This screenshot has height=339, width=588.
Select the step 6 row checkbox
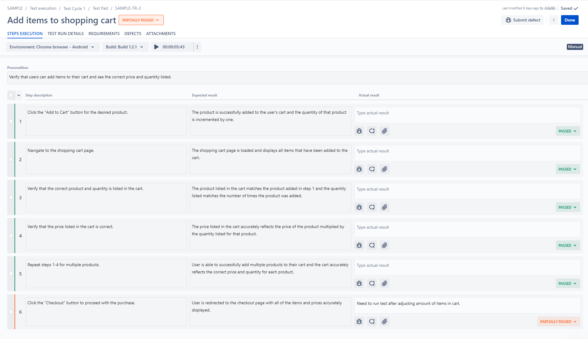point(11,312)
